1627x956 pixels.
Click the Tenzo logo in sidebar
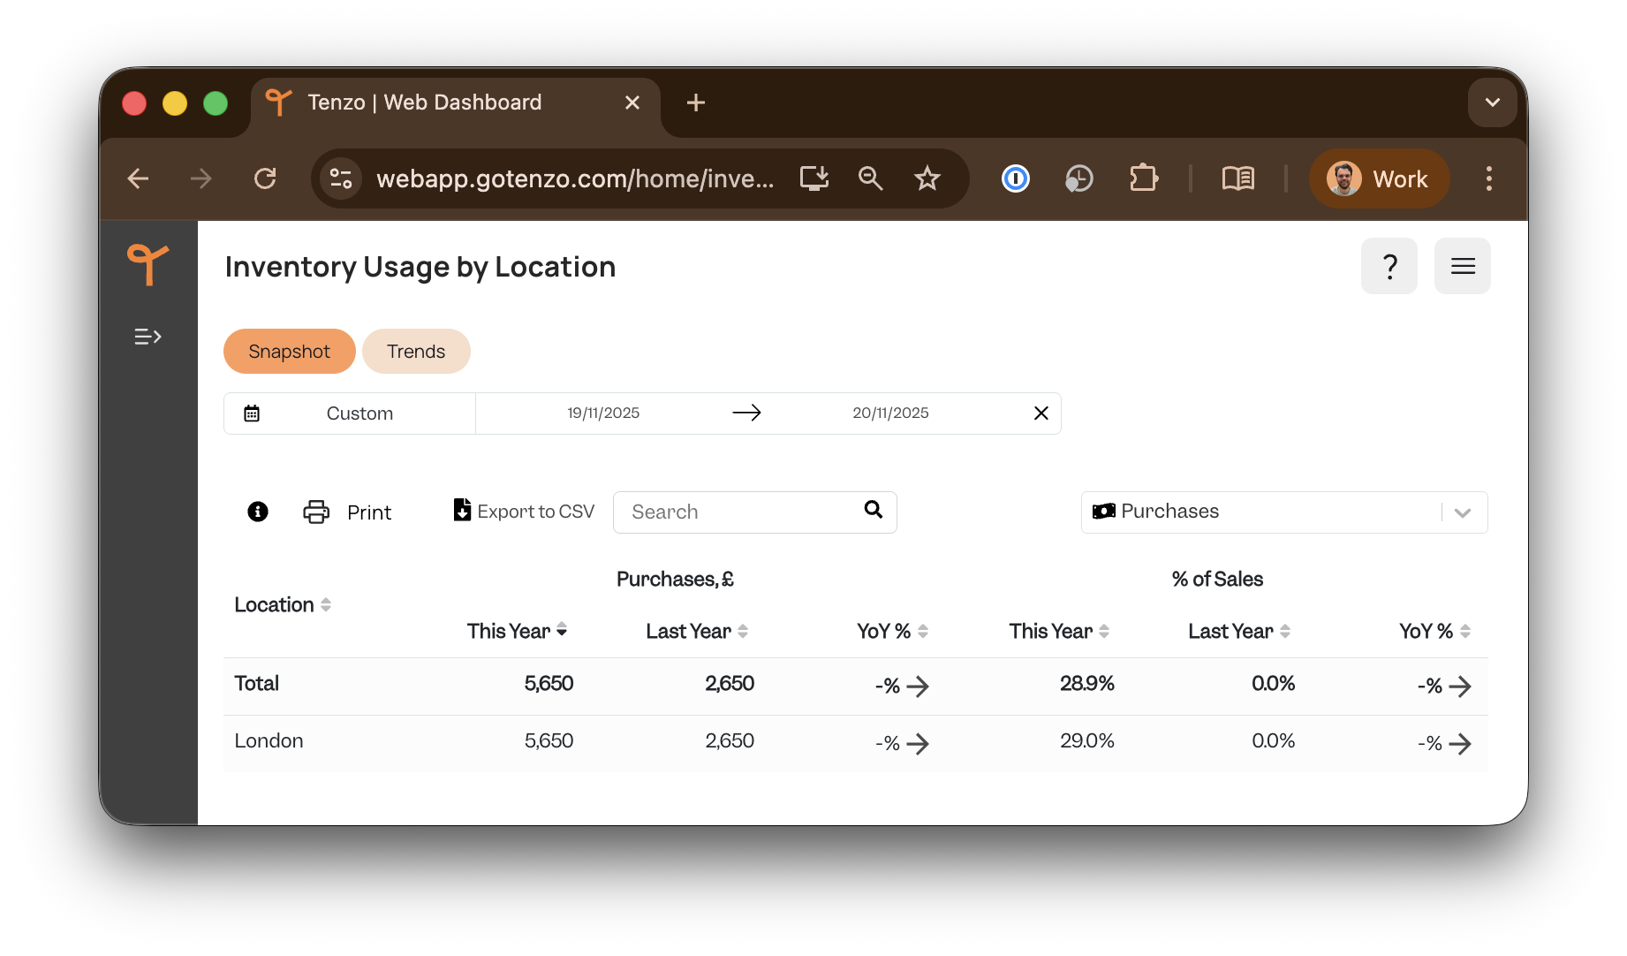coord(148,264)
